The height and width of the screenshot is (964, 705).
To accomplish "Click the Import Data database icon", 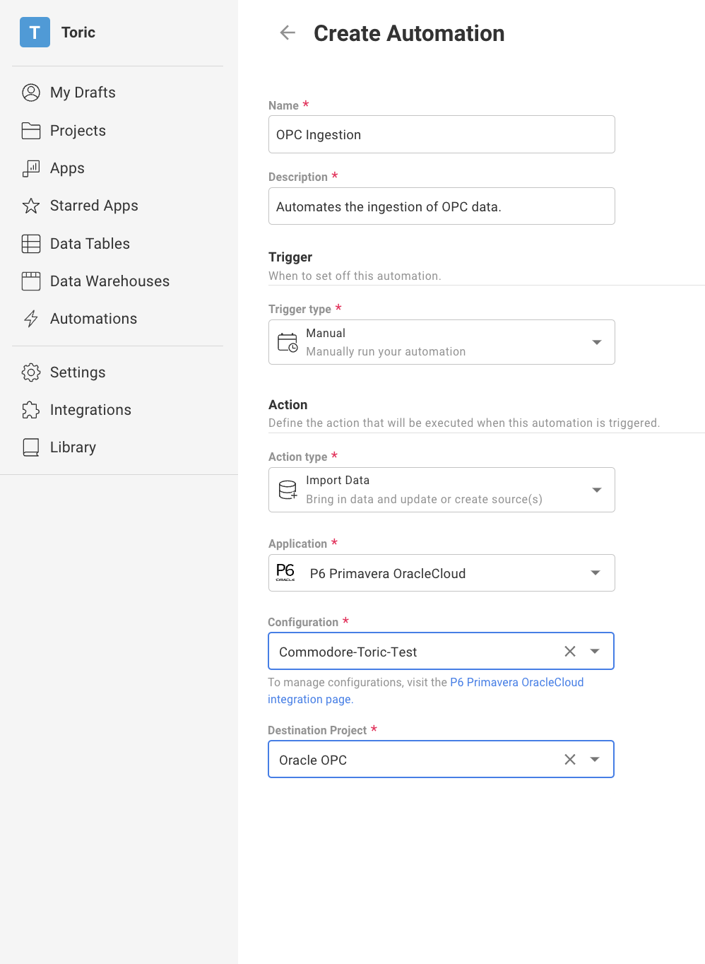I will (x=288, y=490).
